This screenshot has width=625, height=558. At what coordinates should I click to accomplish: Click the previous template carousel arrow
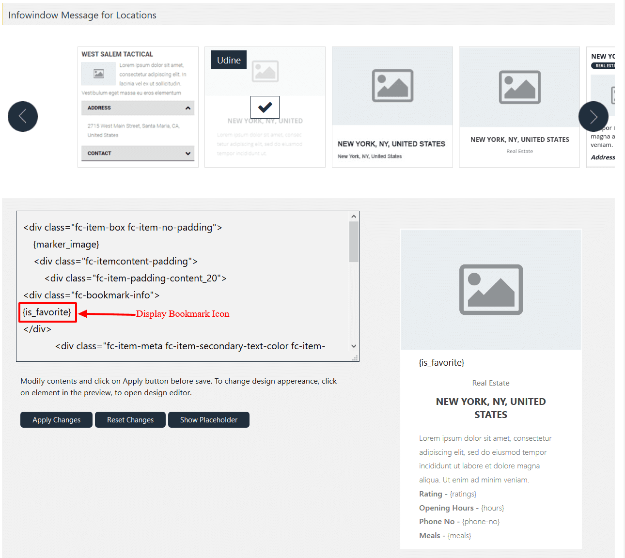[22, 116]
